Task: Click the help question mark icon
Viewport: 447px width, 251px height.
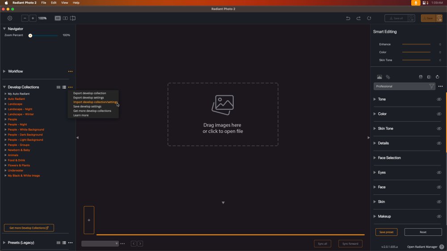Action: pyautogui.click(x=442, y=247)
